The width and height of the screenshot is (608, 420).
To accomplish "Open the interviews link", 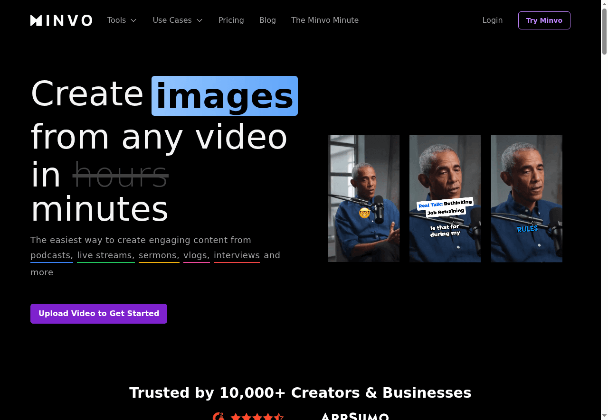I will 237,255.
